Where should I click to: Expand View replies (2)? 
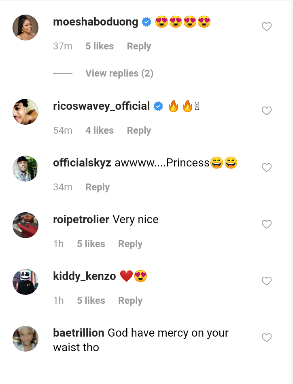[x=119, y=73]
